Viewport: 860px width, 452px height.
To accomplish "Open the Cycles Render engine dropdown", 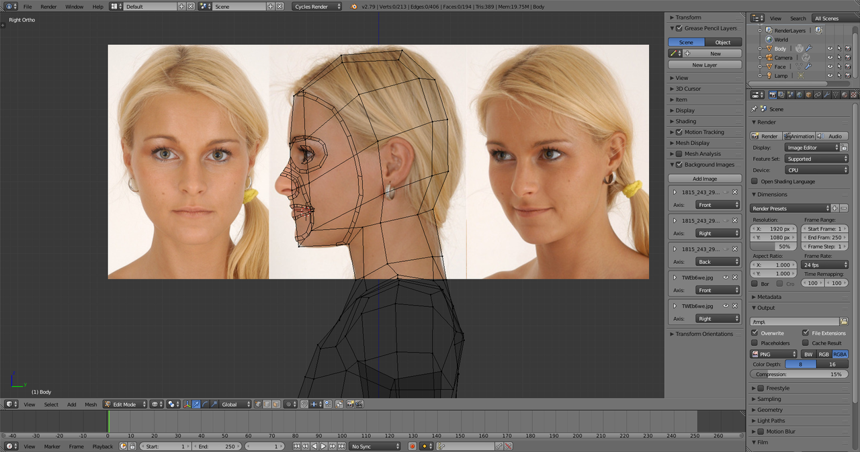I will (317, 6).
